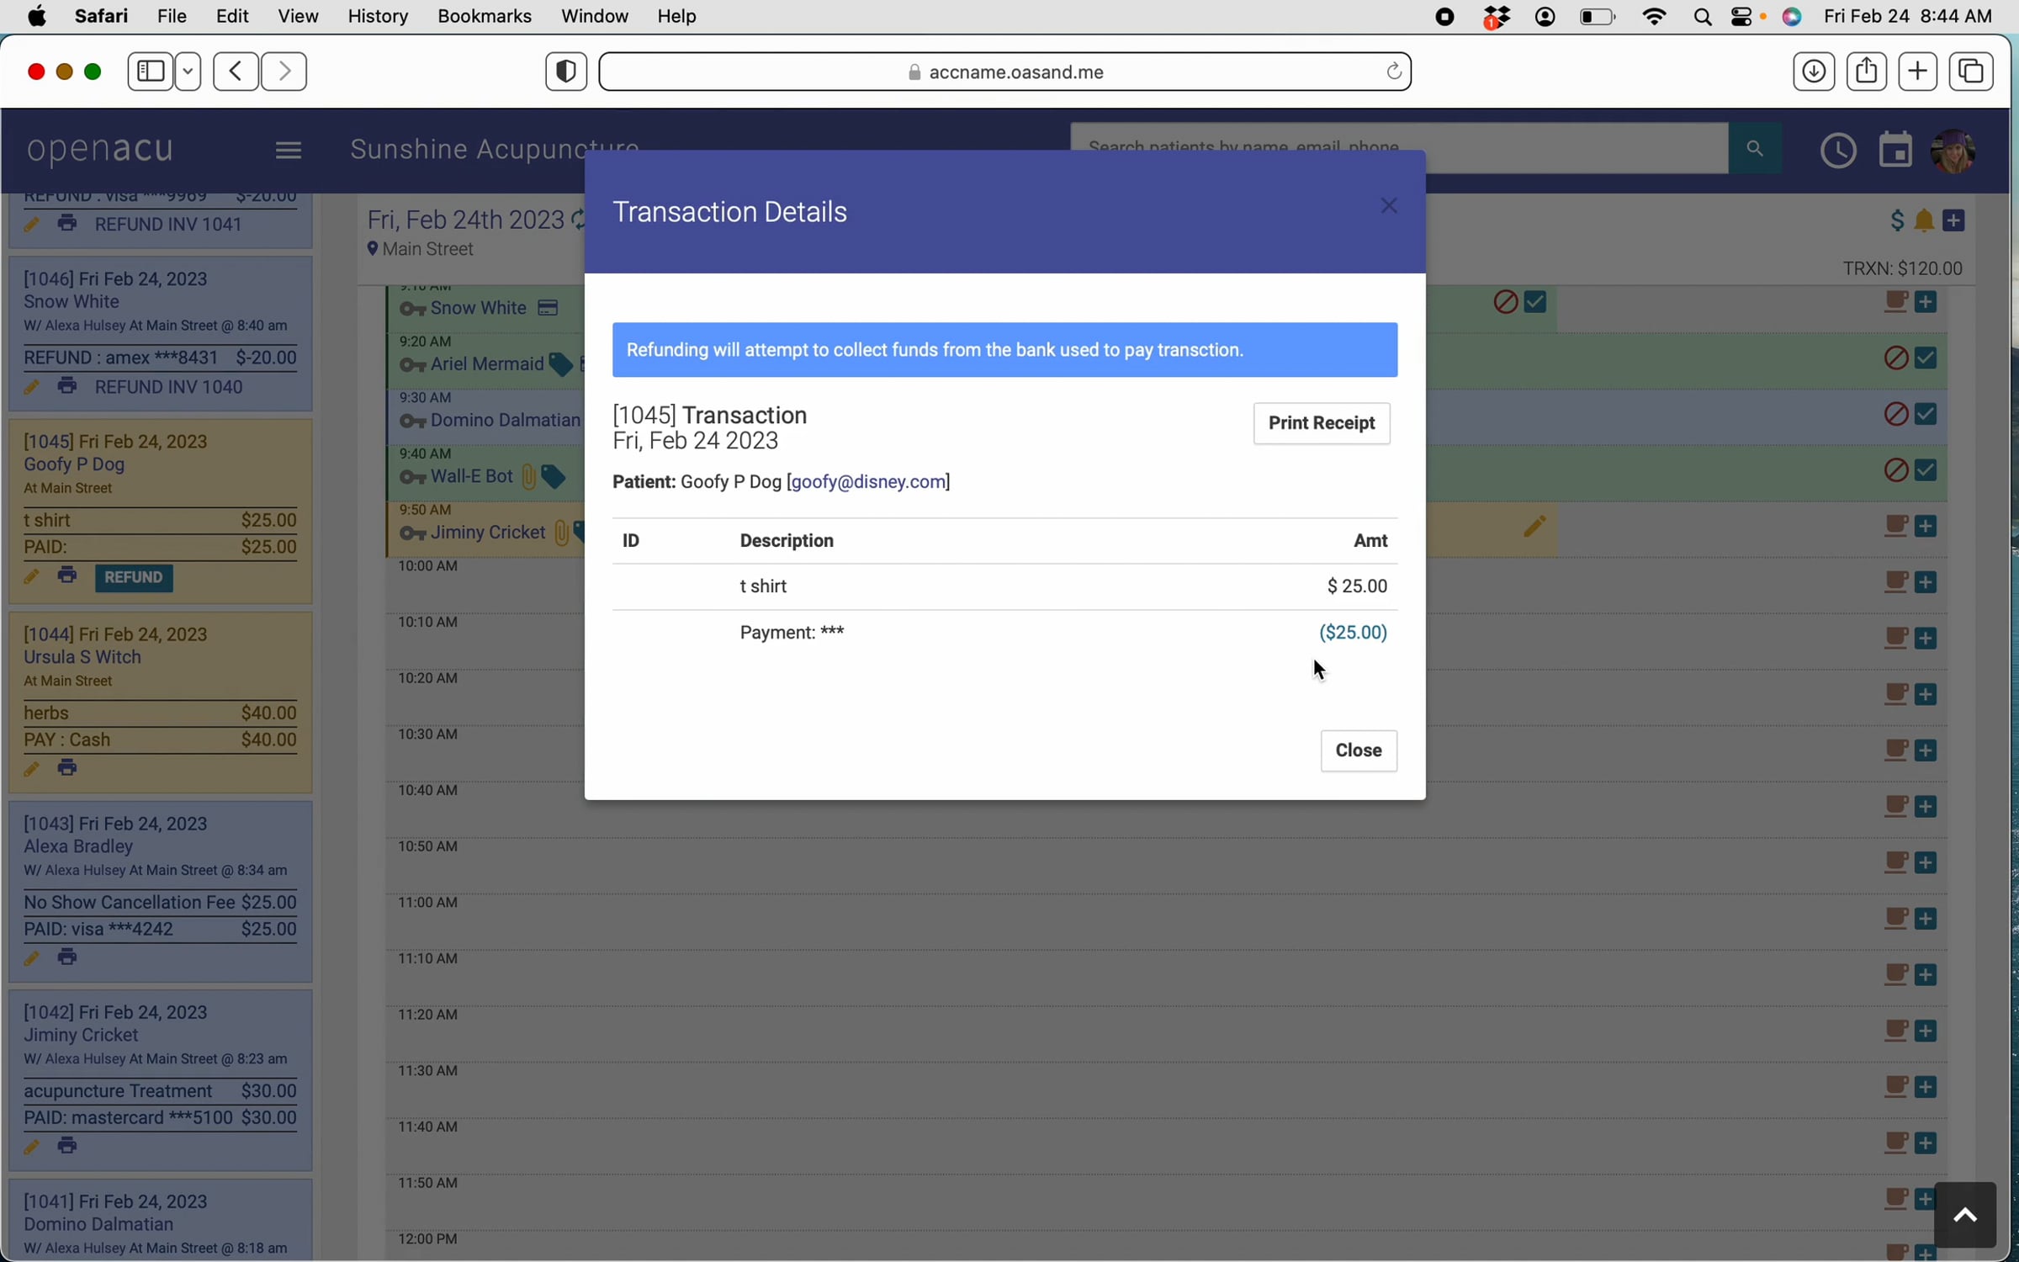Screen dimensions: 2019x1262
Task: Toggle checkmark on Wall-E Bot row
Action: coord(1926,470)
